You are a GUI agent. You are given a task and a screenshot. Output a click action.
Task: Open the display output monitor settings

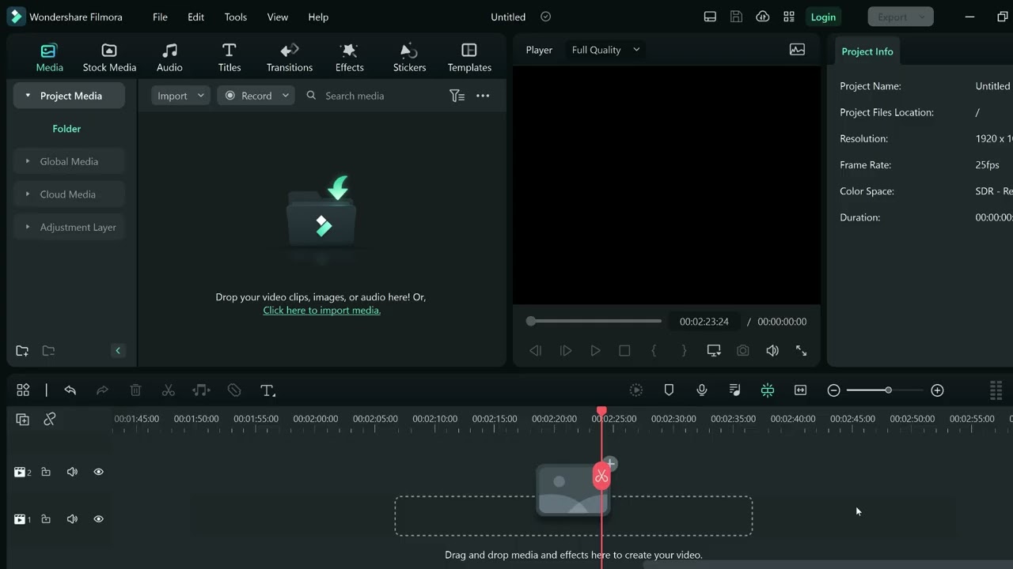(714, 351)
